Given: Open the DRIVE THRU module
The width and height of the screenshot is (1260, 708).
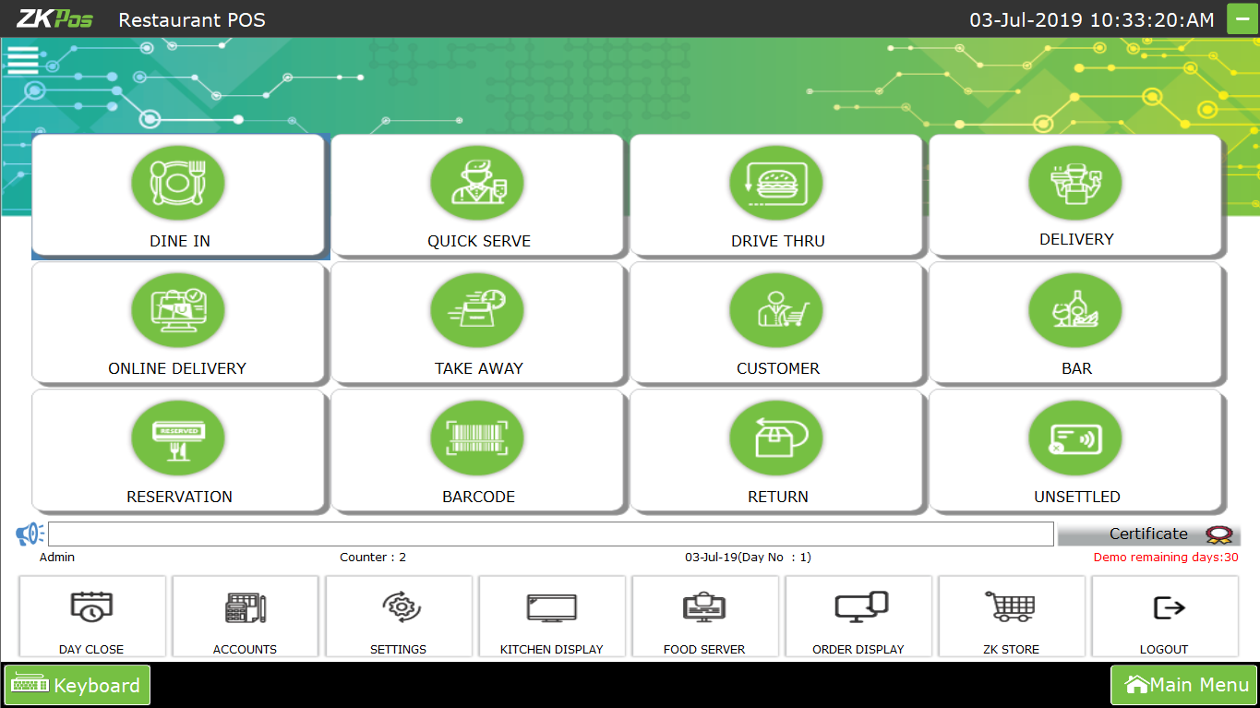Looking at the screenshot, I should coord(777,196).
